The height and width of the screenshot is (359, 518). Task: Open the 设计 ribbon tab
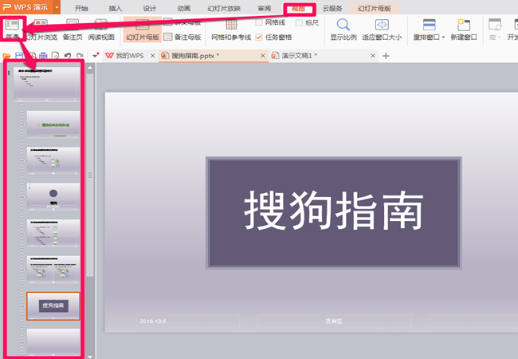149,8
